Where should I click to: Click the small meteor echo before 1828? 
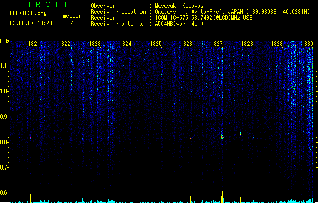pos(241,134)
